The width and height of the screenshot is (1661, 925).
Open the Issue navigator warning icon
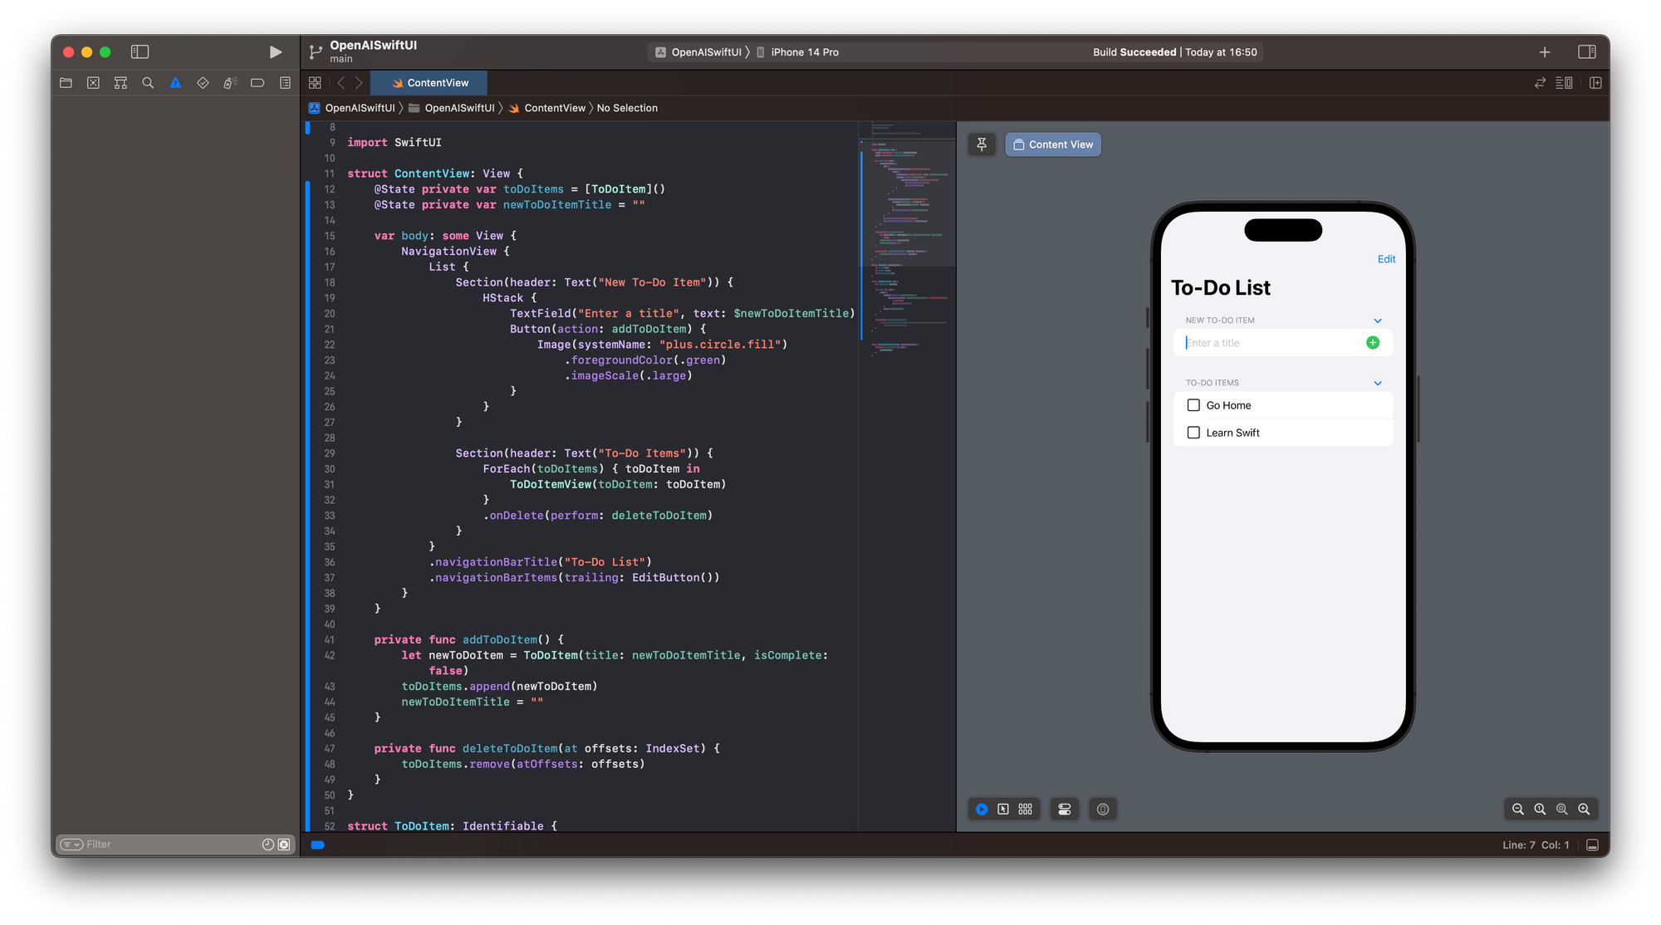tap(175, 83)
